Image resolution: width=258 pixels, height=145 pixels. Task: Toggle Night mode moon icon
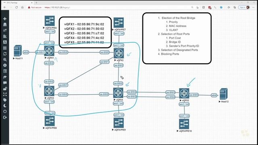5,106
